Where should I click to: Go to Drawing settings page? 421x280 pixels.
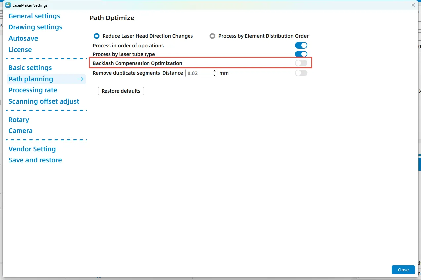pyautogui.click(x=35, y=27)
